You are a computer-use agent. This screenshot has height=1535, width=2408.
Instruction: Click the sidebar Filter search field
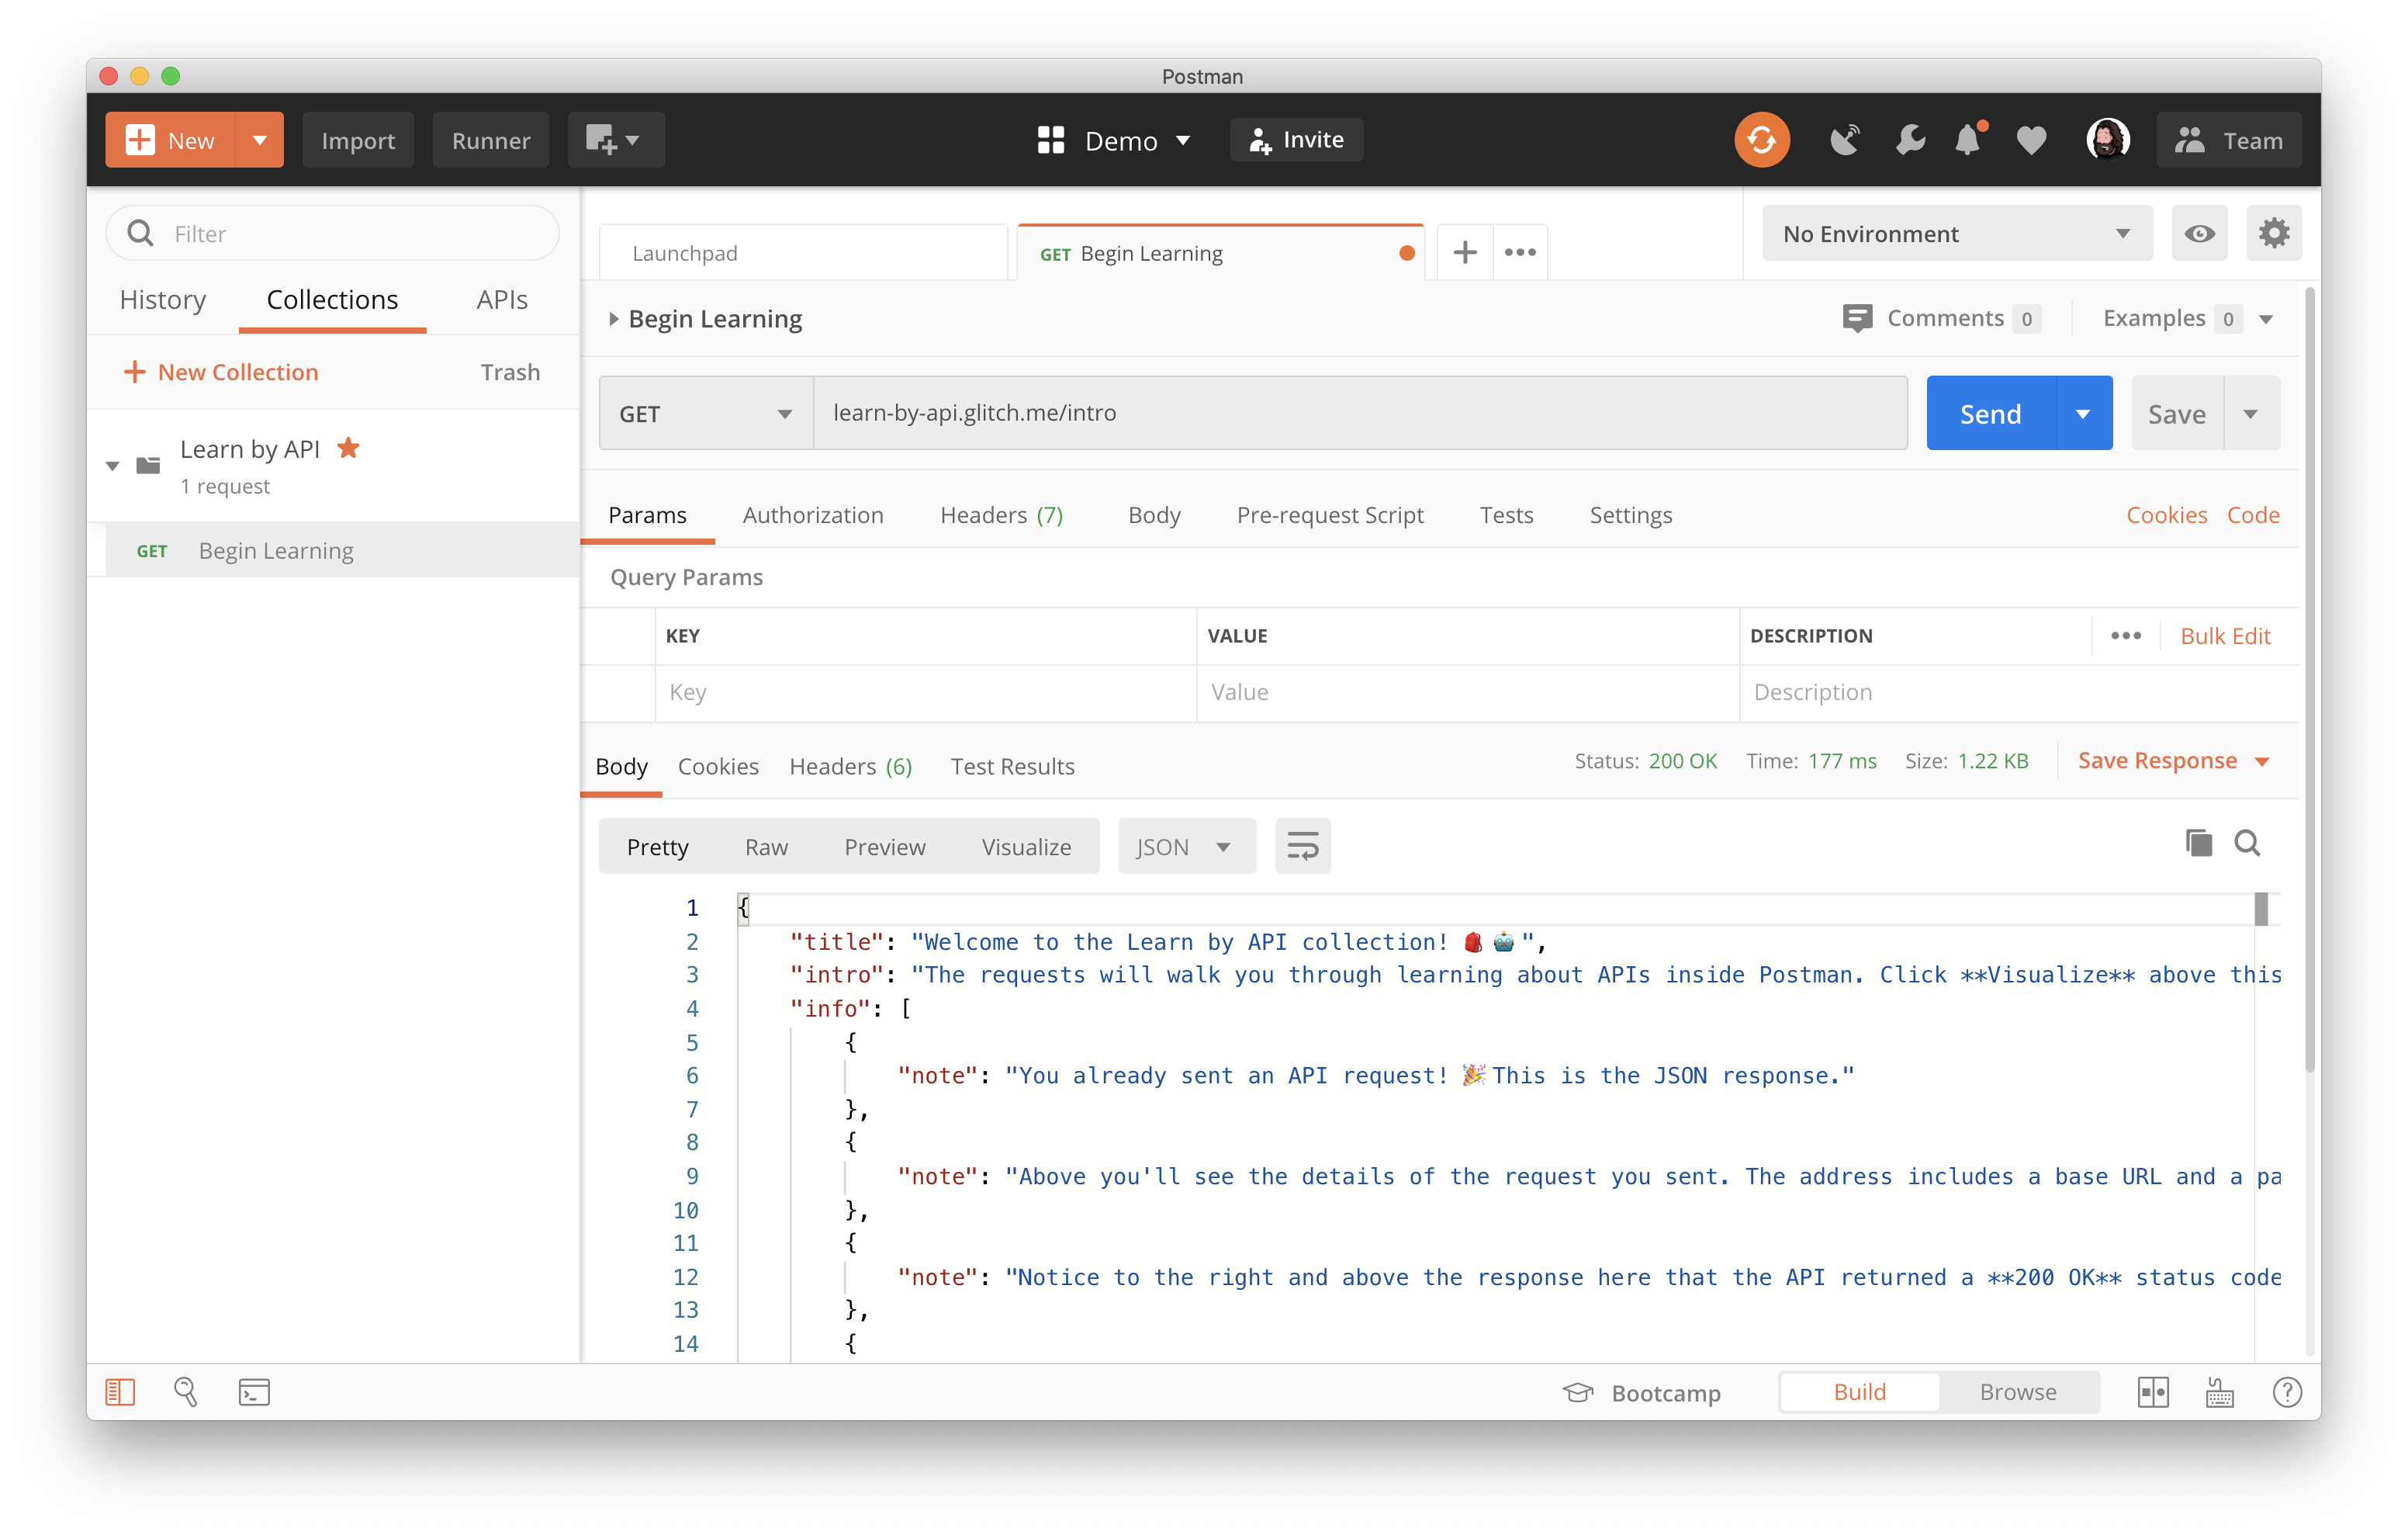click(332, 233)
